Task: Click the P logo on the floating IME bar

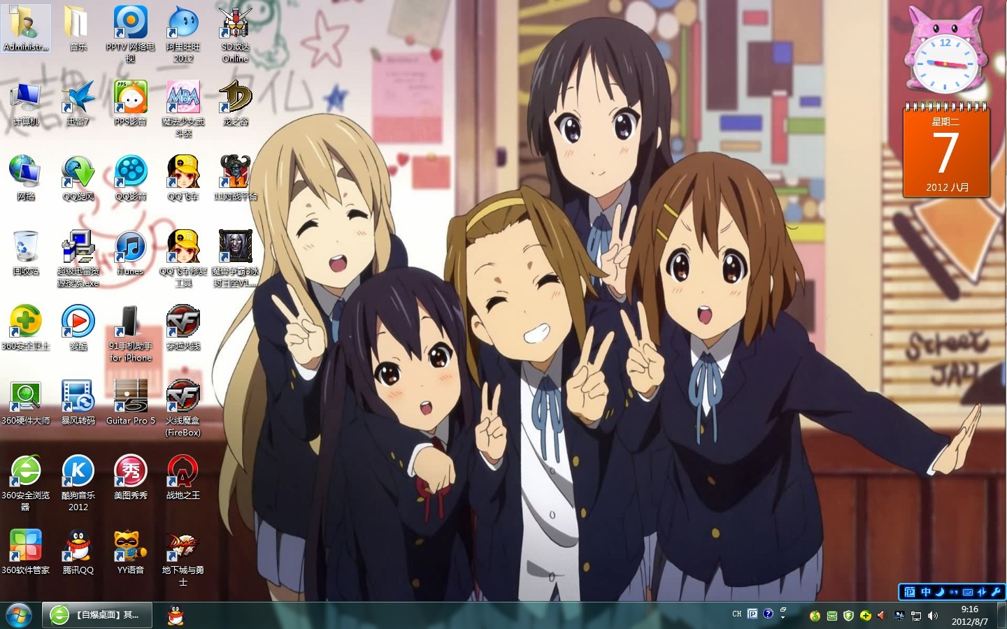Action: click(x=909, y=592)
